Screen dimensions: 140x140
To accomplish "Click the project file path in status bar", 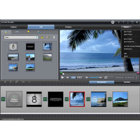I will pos(13,119).
